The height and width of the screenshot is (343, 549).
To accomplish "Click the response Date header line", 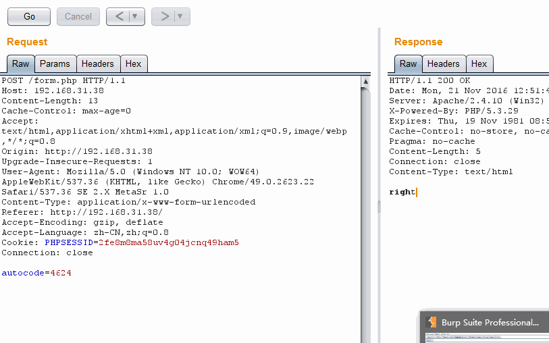I will pyautogui.click(x=469, y=90).
